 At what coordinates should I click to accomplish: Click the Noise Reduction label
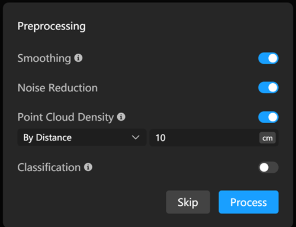[57, 88]
